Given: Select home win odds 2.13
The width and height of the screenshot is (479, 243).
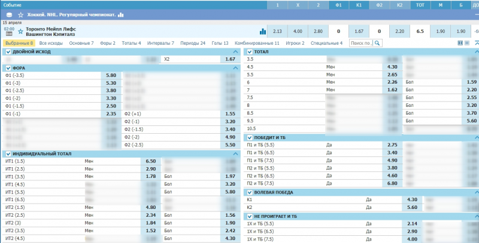Looking at the screenshot, I should pos(277,31).
